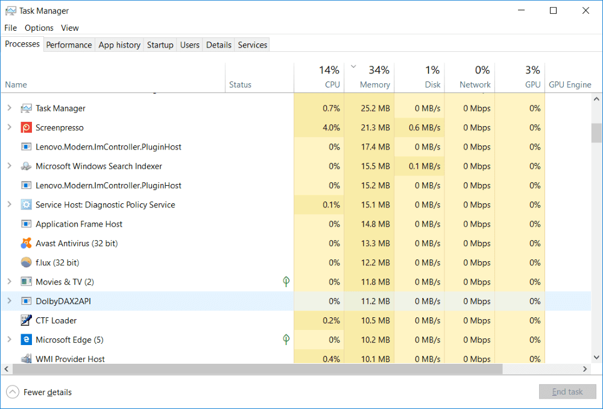Click the Microsoft Windows Search Indexer icon

click(26, 166)
